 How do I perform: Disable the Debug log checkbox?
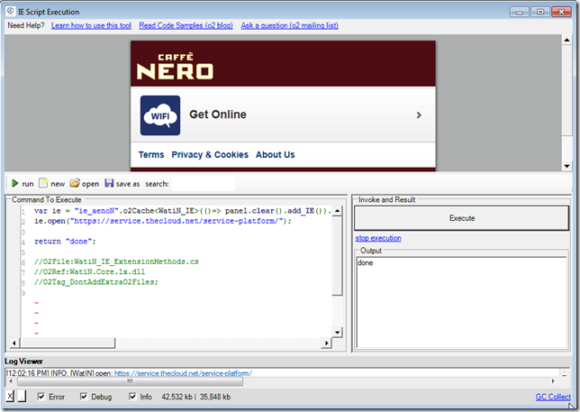point(85,396)
